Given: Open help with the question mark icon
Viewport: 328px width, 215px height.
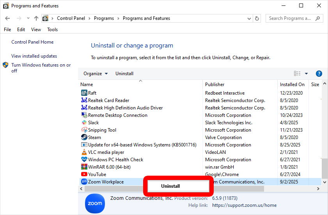Looking at the screenshot, I should (x=319, y=74).
